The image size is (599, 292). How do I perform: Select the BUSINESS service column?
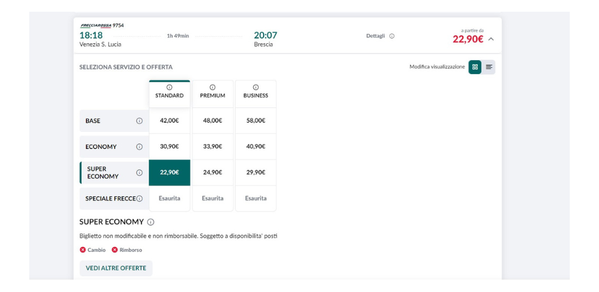point(256,94)
